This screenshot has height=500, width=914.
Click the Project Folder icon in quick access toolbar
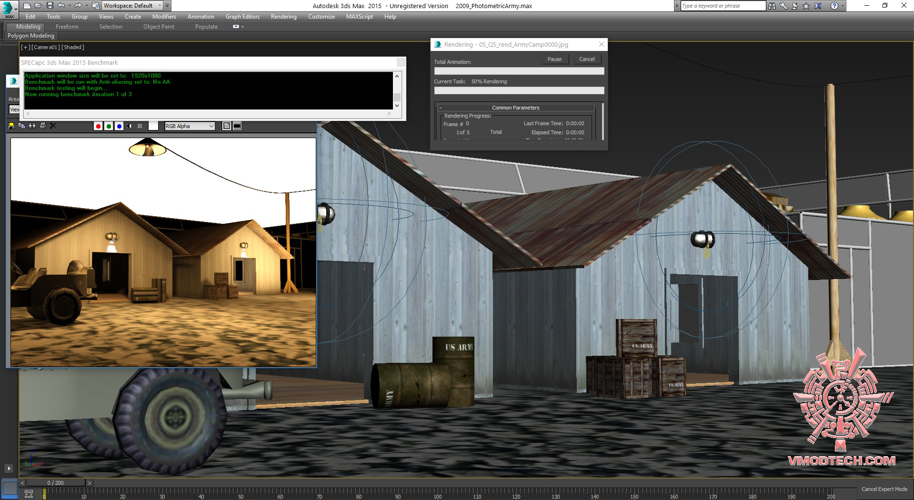point(95,6)
